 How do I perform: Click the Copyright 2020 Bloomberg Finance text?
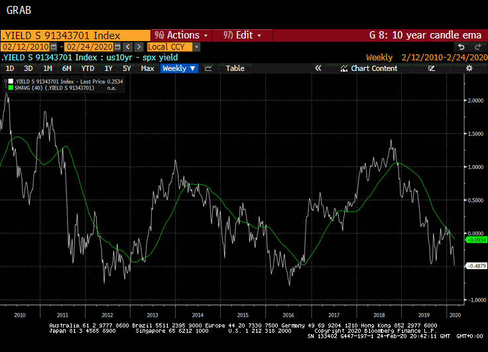click(375, 331)
